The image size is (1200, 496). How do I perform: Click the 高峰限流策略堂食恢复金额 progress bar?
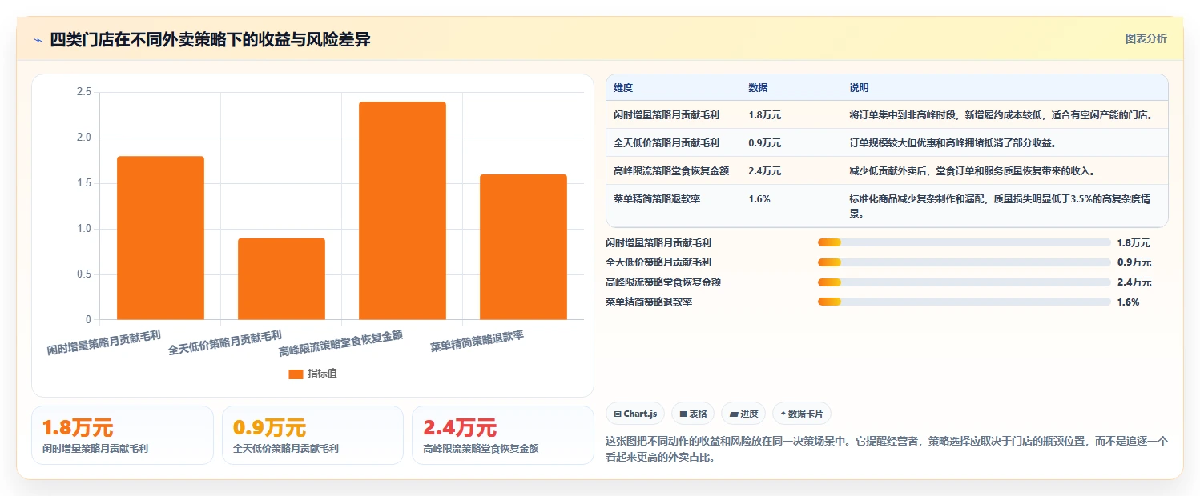pyautogui.click(x=964, y=282)
